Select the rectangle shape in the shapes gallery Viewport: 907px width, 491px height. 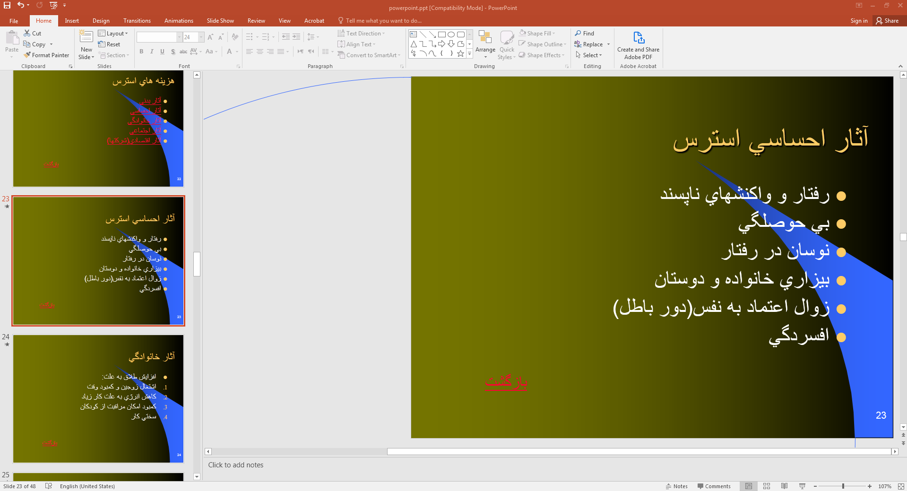(441, 34)
